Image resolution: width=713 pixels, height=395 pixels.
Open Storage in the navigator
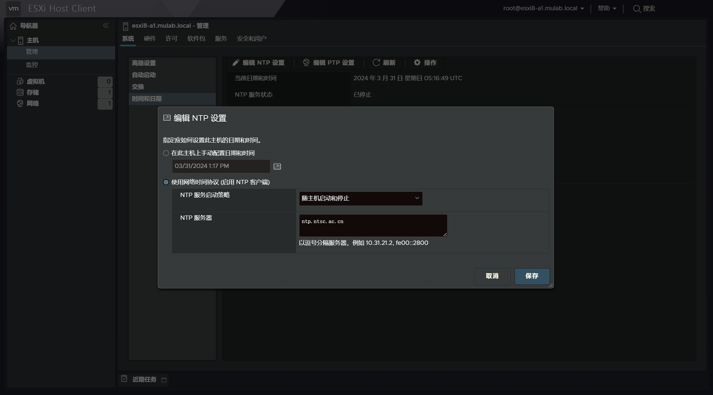point(33,92)
